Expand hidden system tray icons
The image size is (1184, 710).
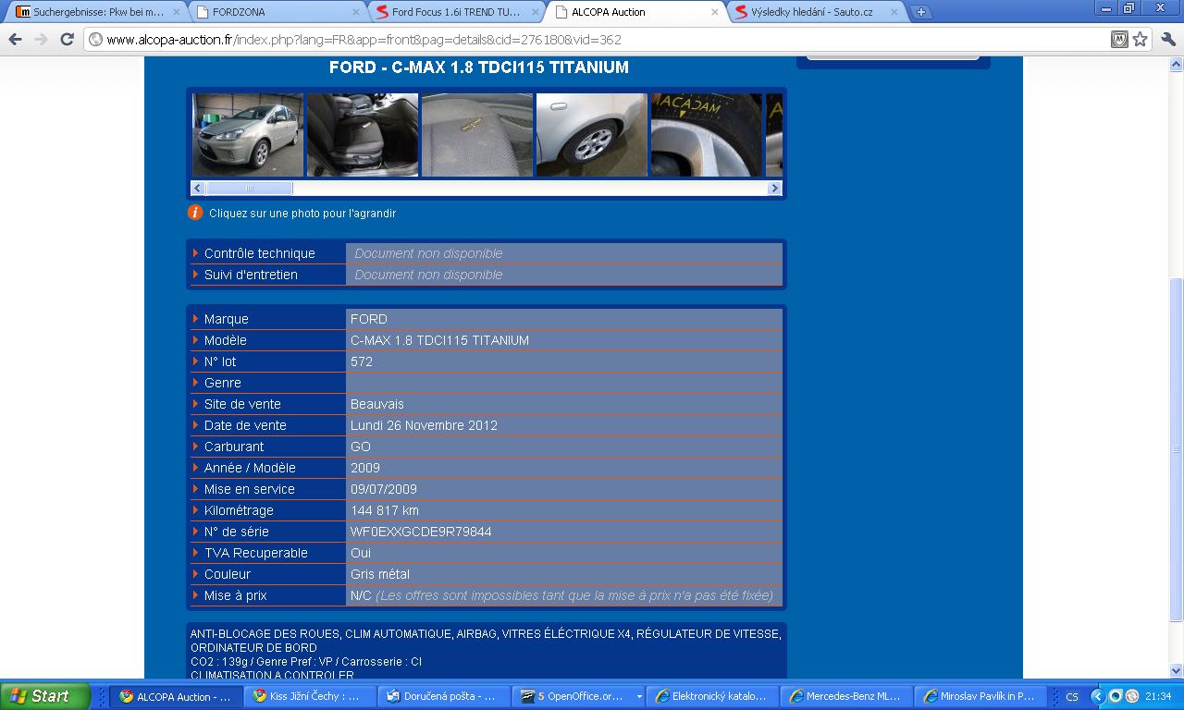coord(1097,696)
